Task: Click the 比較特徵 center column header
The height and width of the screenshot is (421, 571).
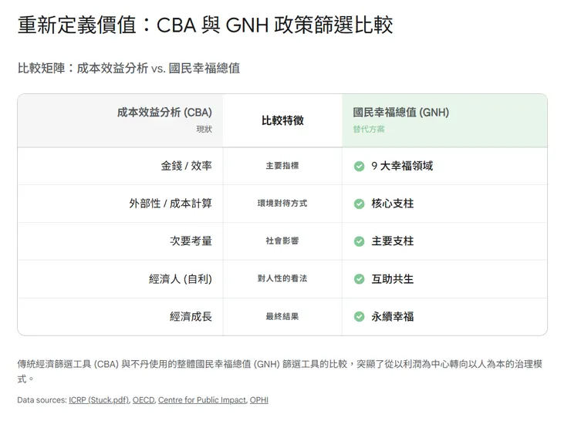Action: [282, 120]
